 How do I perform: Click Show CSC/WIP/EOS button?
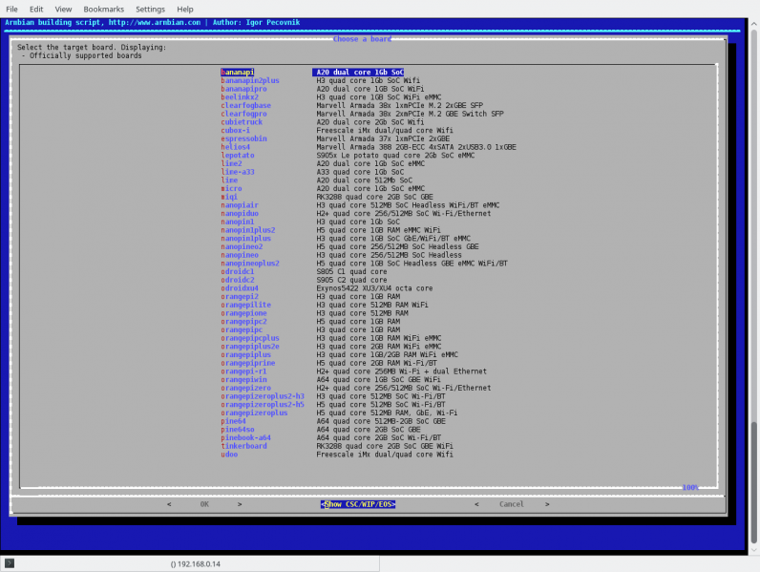coord(358,504)
